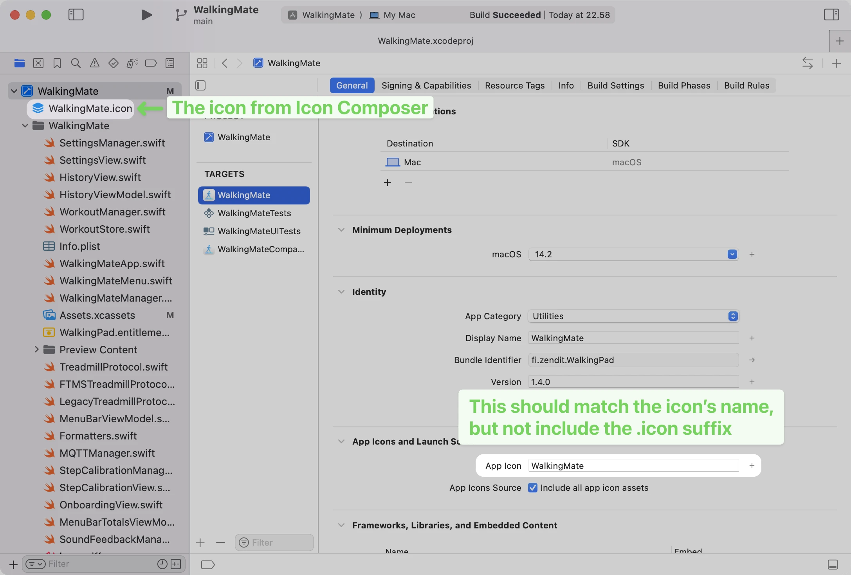Open the Debug navigator icon
851x575 pixels.
(132, 63)
